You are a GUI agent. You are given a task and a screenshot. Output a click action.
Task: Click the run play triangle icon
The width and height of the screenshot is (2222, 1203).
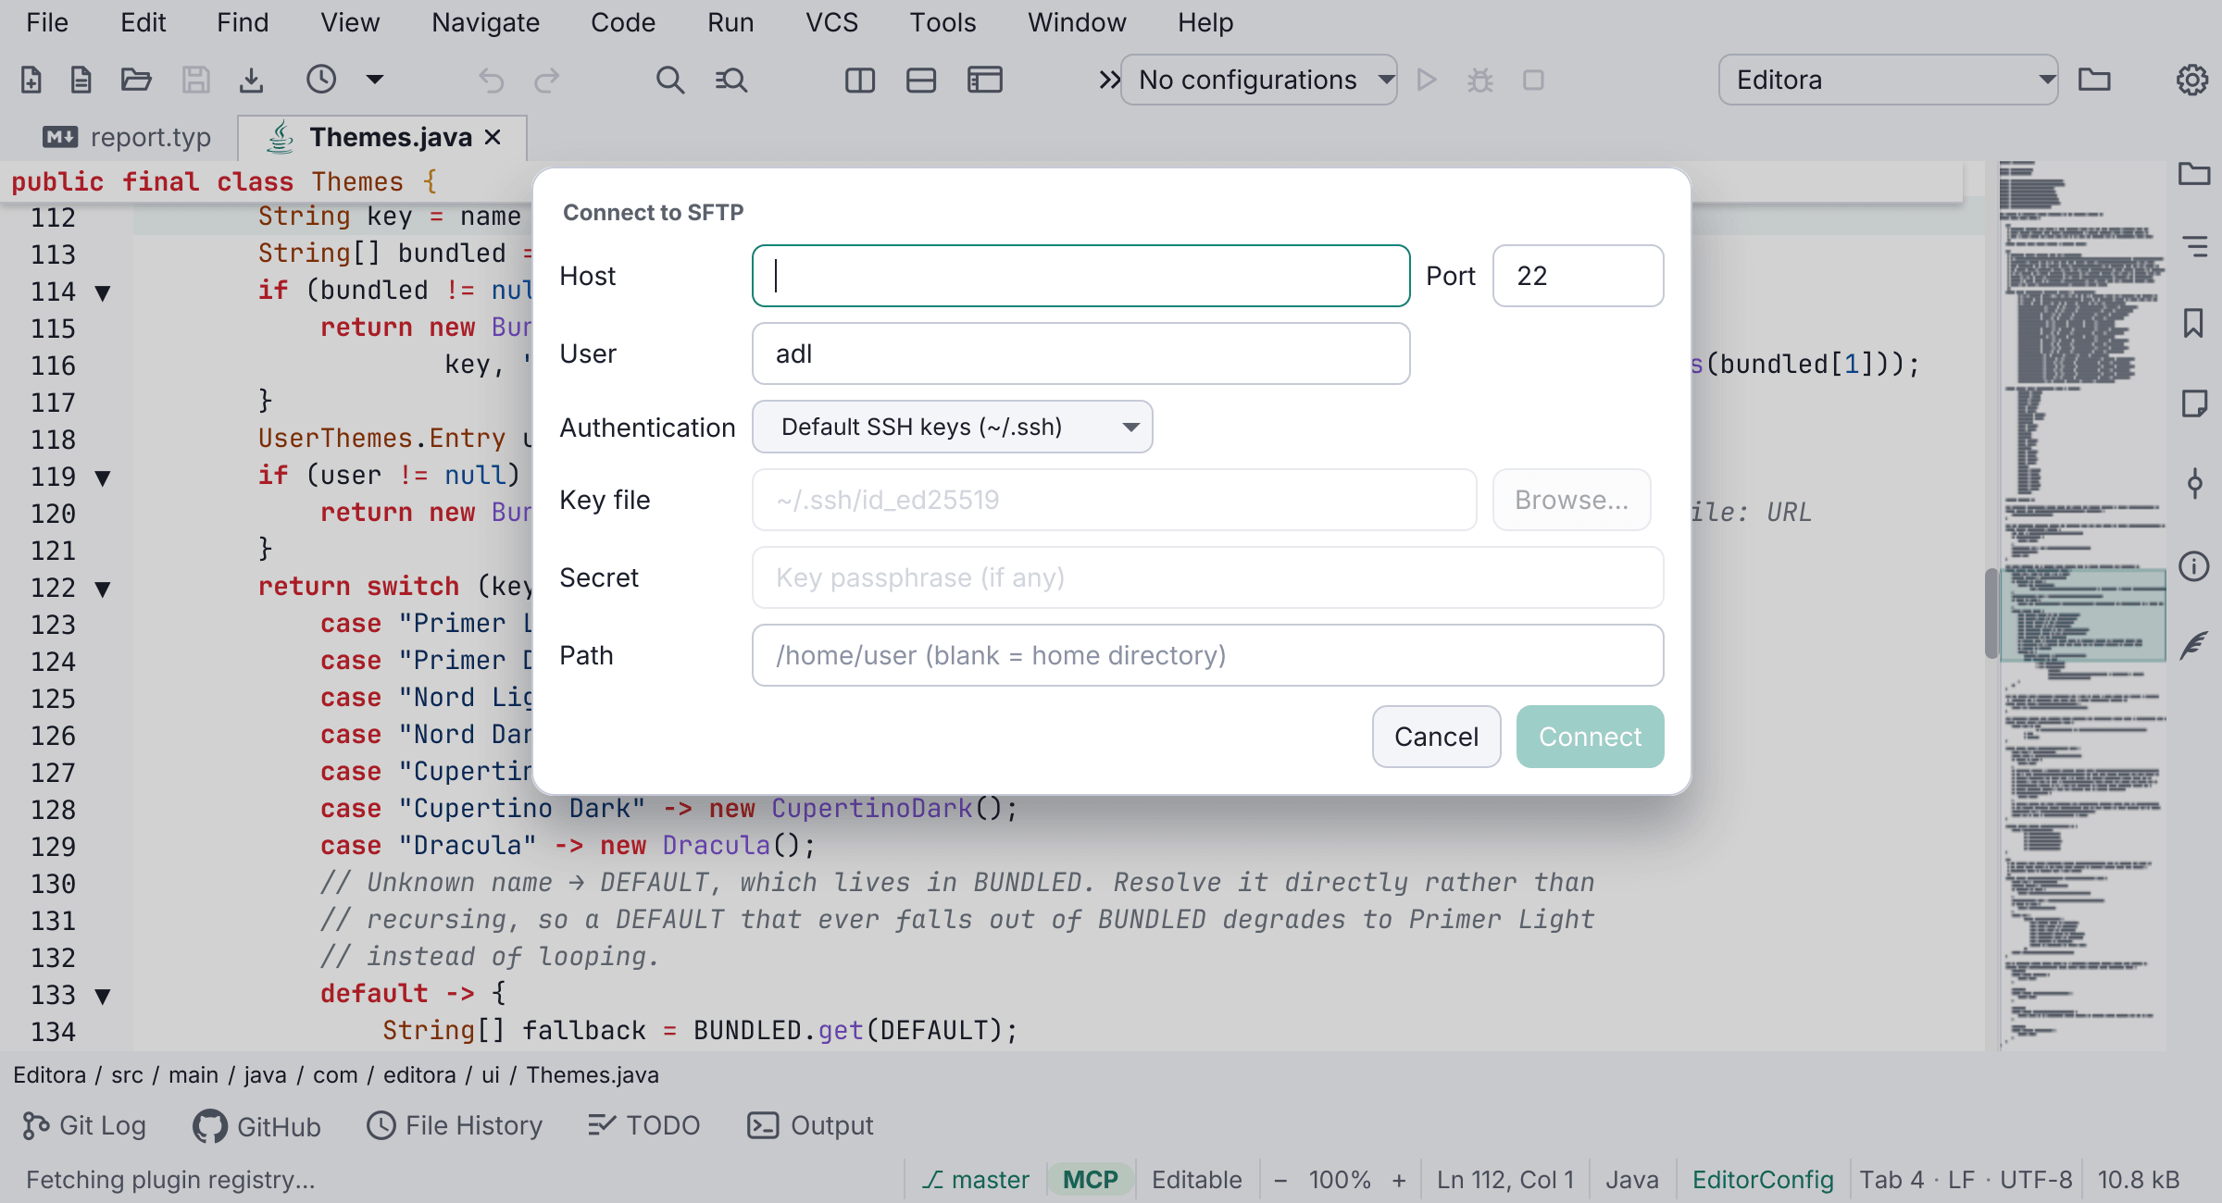[1427, 81]
